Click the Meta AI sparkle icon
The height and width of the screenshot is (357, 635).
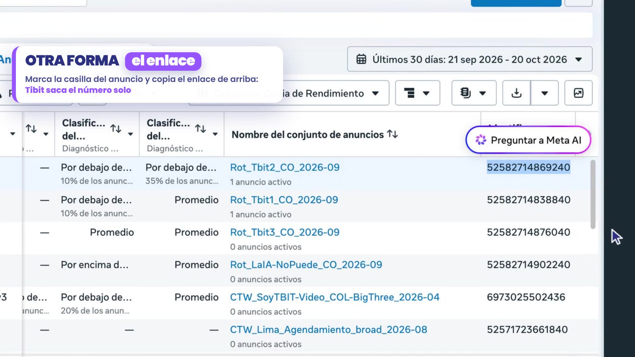pos(481,140)
